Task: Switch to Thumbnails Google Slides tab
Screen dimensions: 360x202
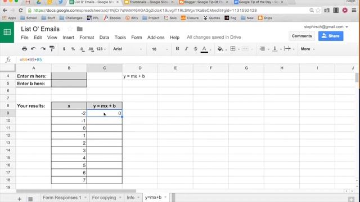Action: (148, 2)
